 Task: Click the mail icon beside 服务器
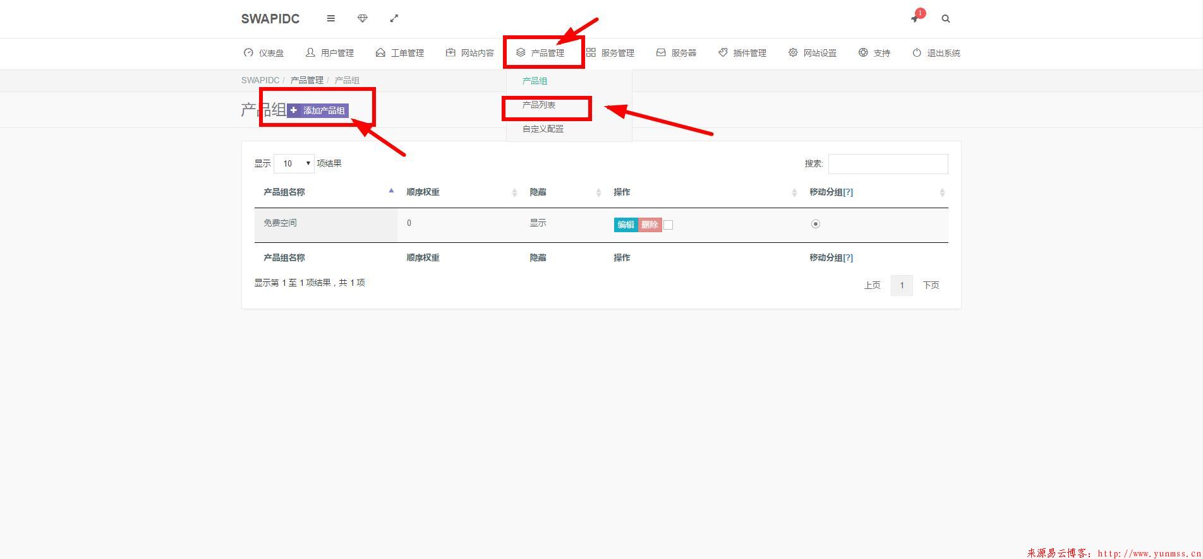(661, 52)
